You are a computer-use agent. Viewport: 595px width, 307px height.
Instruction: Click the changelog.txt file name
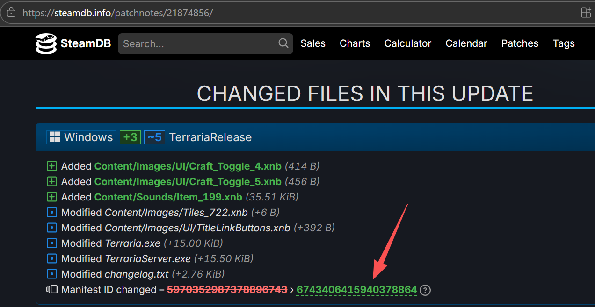(x=137, y=274)
